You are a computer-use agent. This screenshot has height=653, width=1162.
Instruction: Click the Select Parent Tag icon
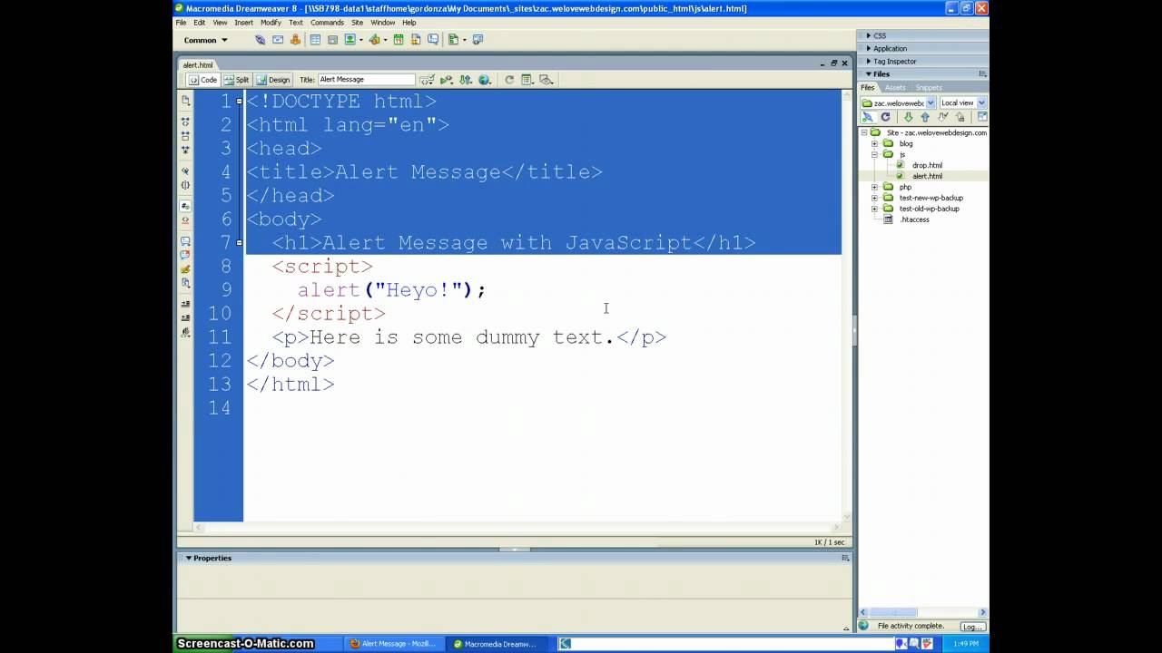coord(185,171)
